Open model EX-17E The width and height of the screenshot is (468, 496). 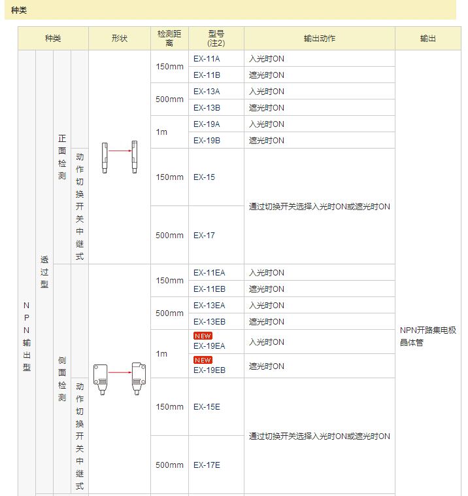point(207,465)
